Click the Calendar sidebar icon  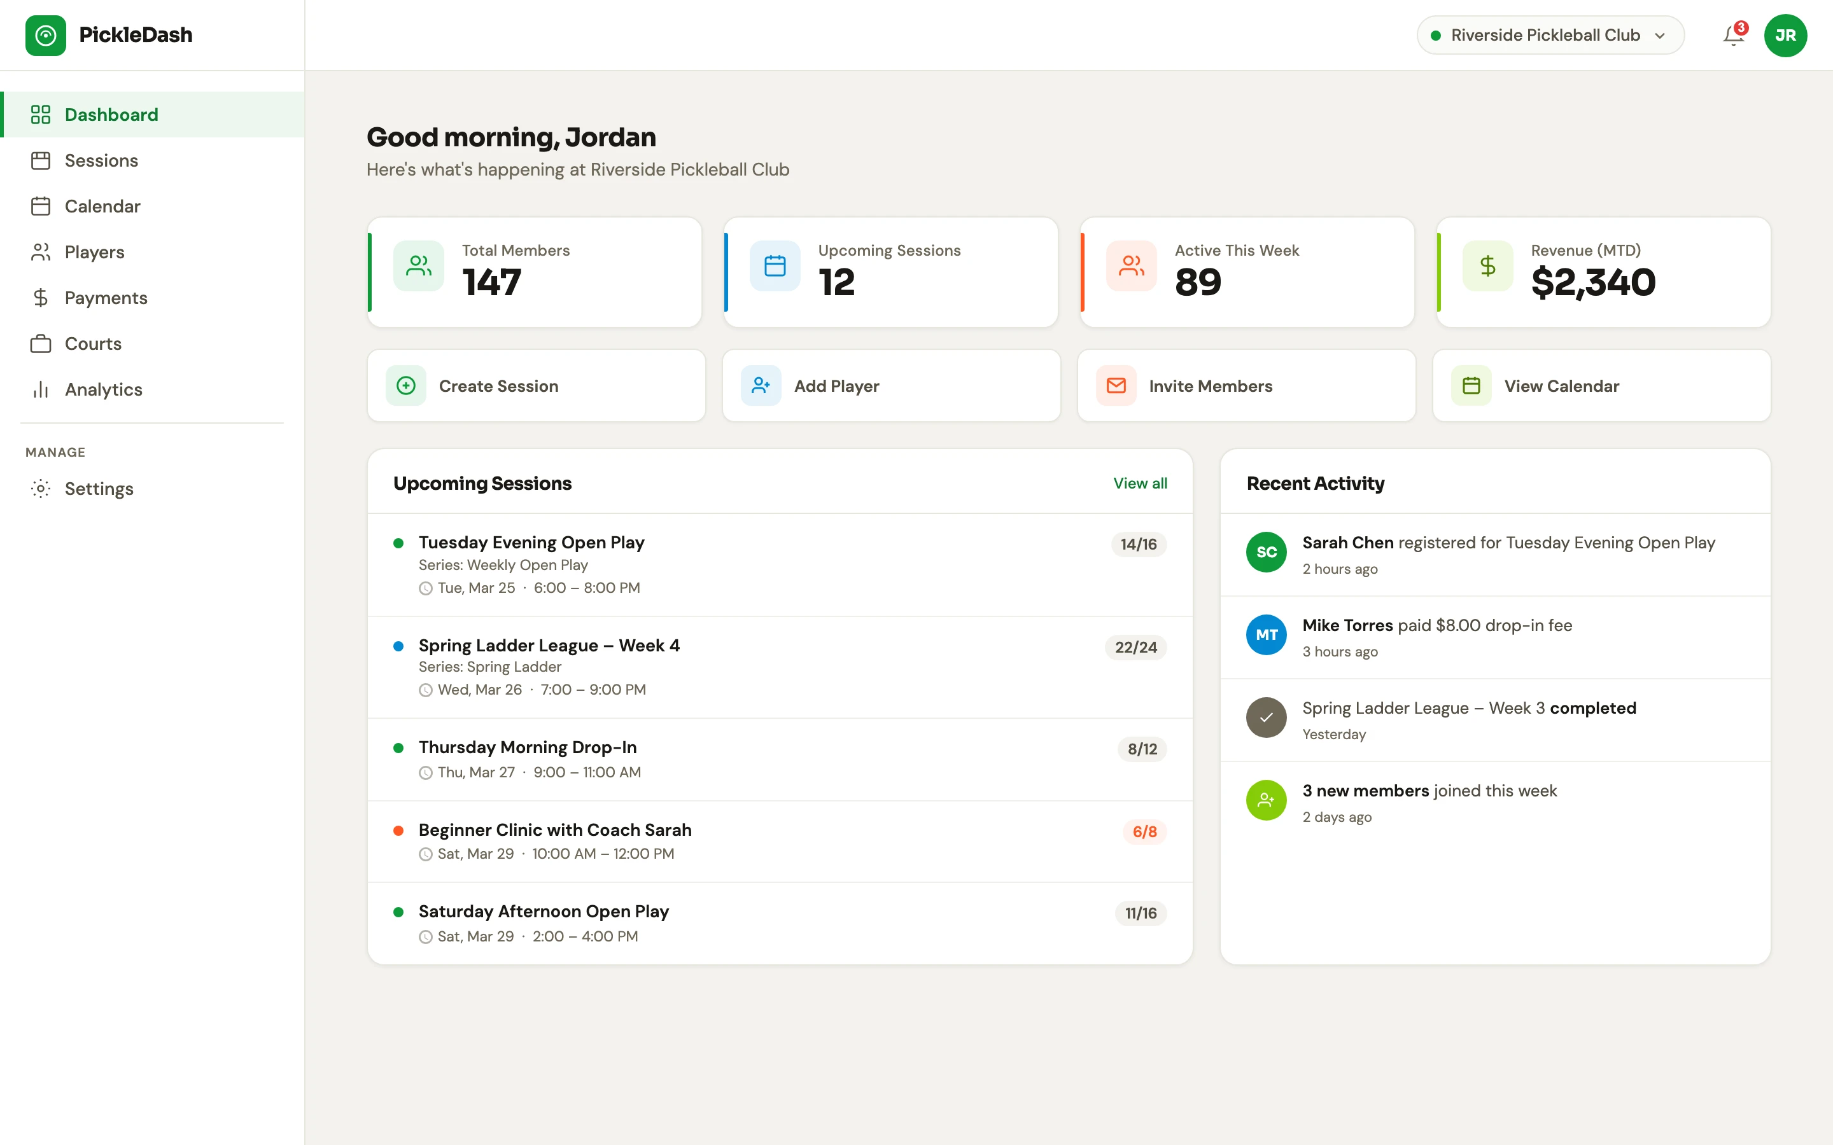pos(41,206)
